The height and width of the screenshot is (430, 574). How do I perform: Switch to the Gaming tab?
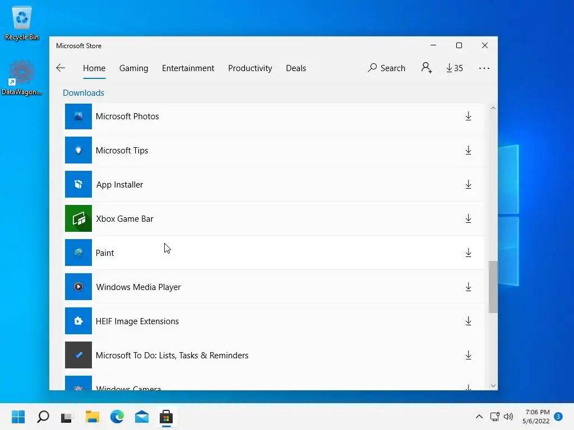pyautogui.click(x=133, y=68)
